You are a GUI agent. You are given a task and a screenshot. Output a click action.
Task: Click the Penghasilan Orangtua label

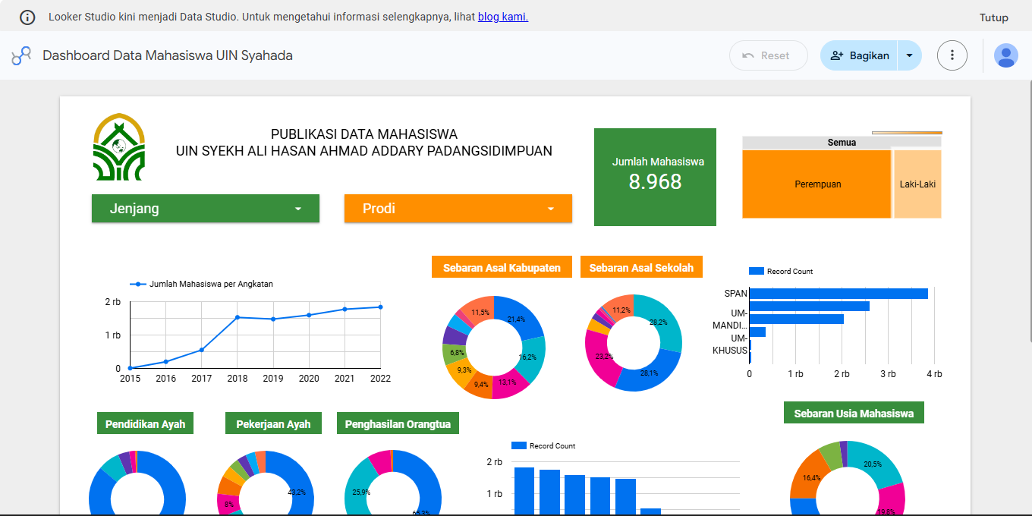398,423
